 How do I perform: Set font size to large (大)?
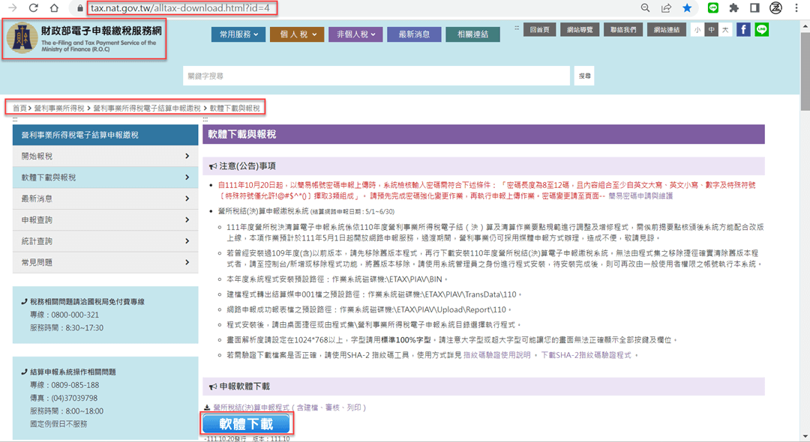[x=725, y=30]
